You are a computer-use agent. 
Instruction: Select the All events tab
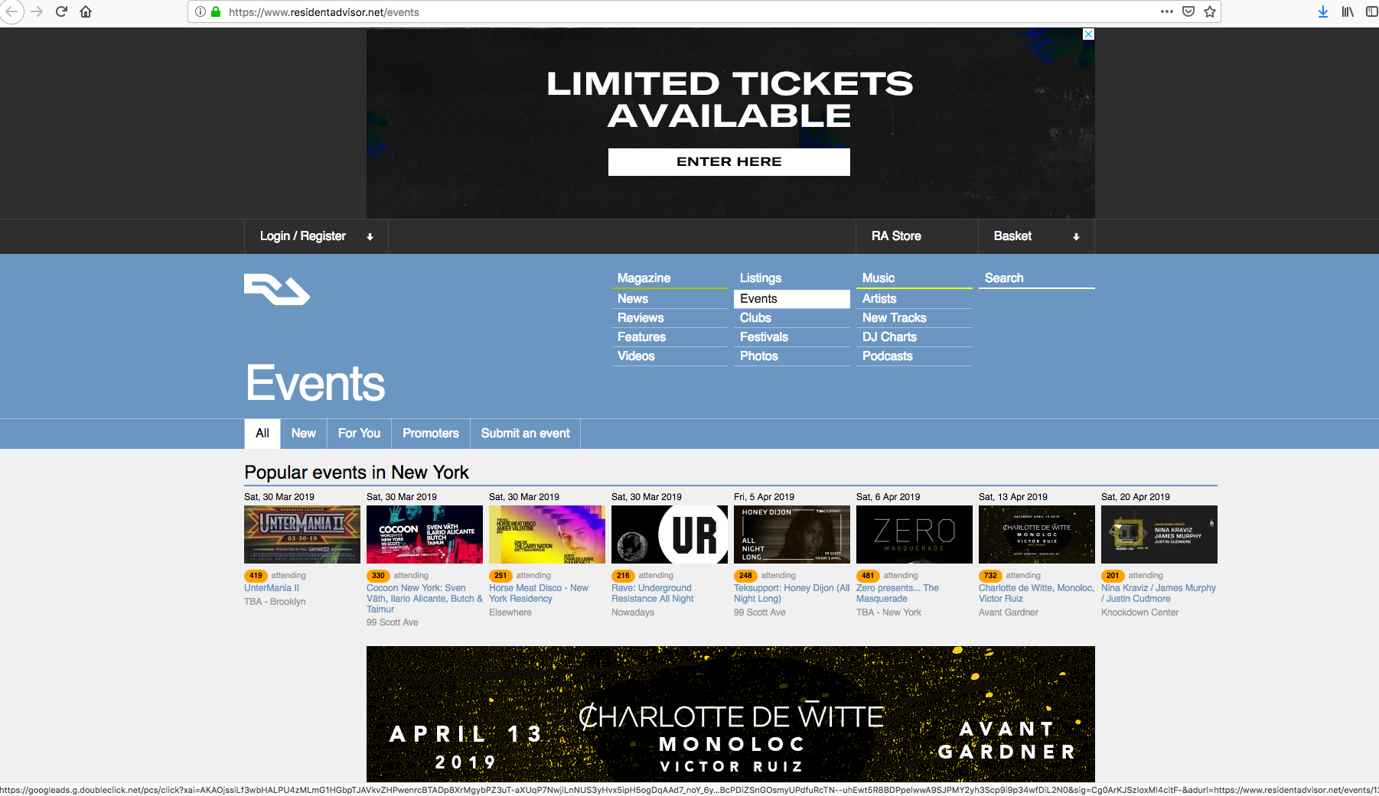tap(262, 434)
